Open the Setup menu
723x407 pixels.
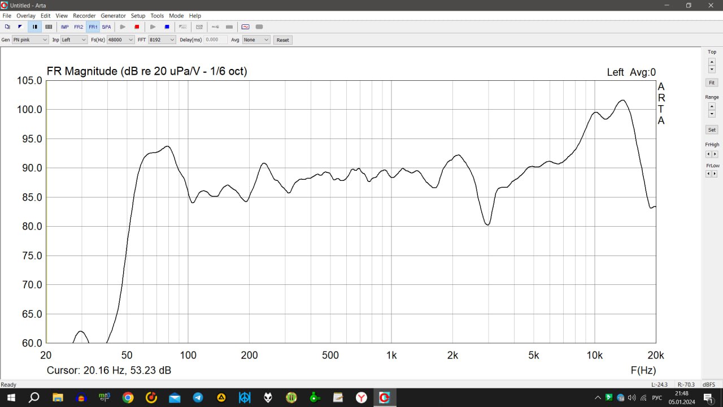pyautogui.click(x=138, y=16)
